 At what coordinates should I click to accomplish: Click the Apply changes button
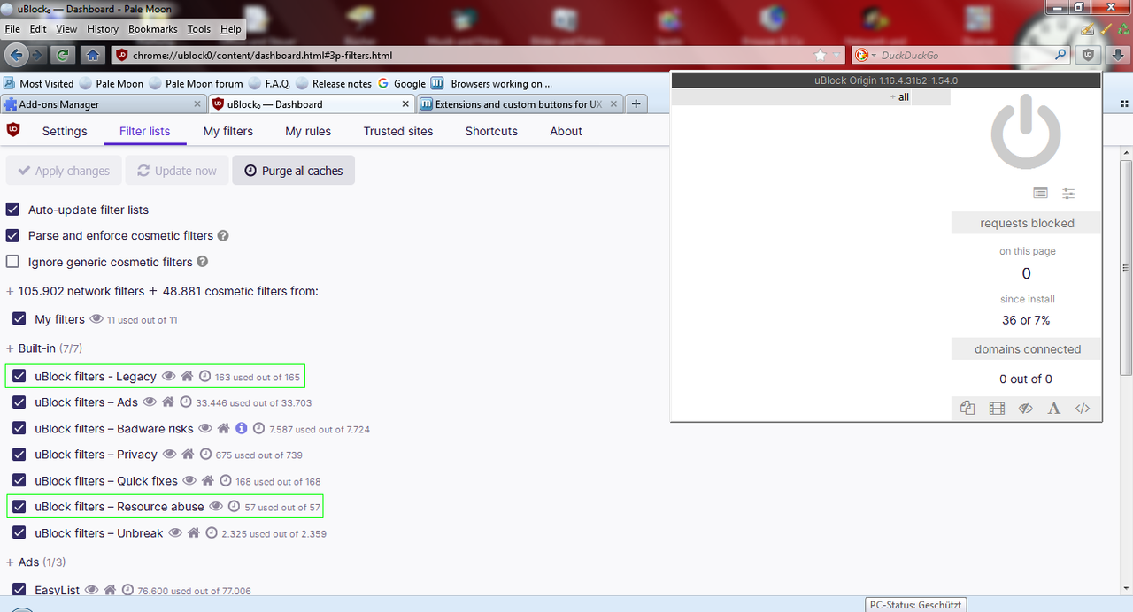tap(63, 171)
